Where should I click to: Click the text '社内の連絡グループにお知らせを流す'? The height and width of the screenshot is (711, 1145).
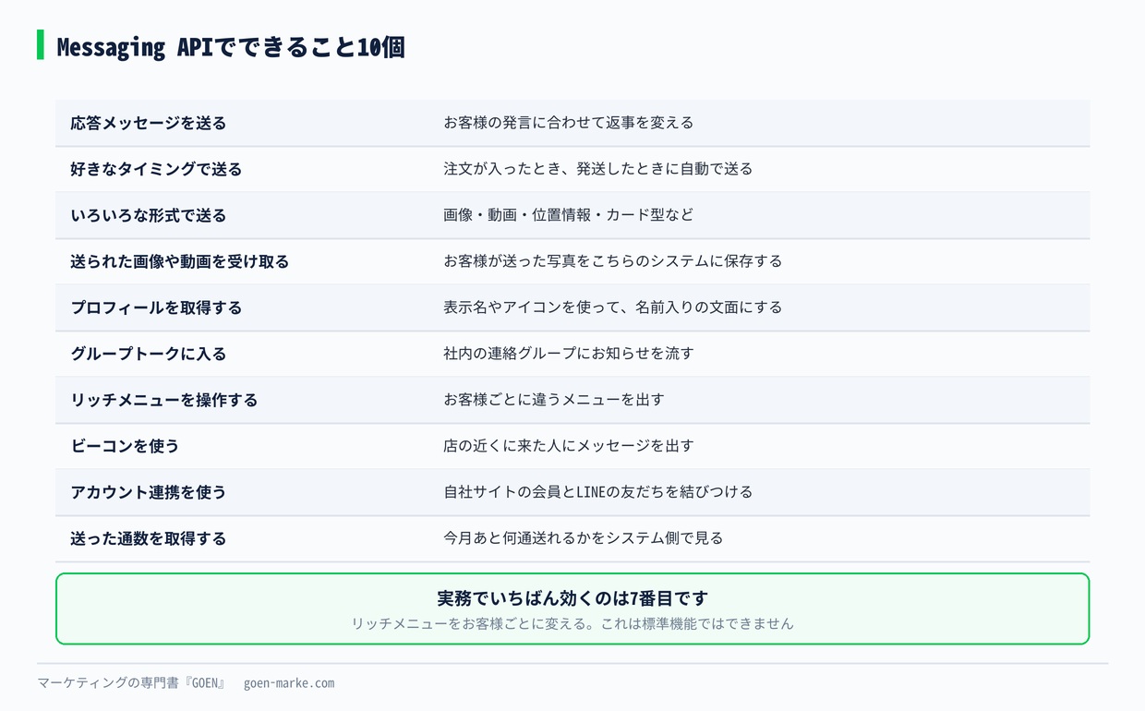pyautogui.click(x=568, y=354)
